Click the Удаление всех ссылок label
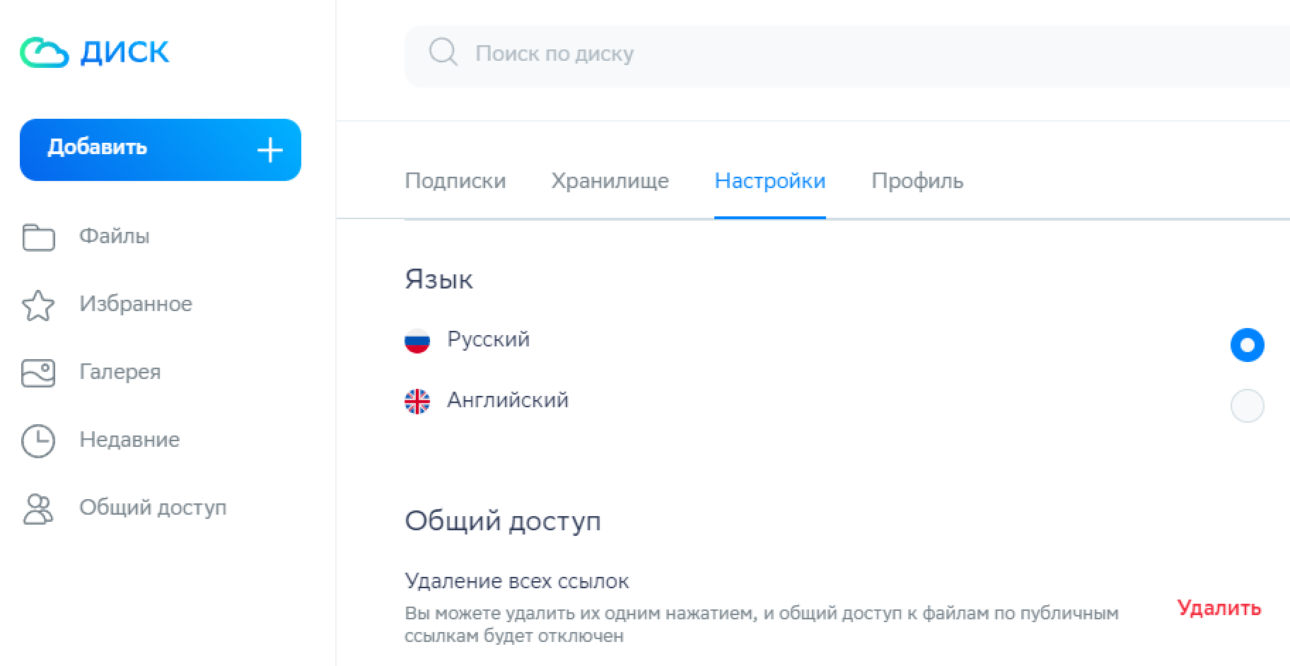Image resolution: width=1290 pixels, height=666 pixels. [x=517, y=581]
